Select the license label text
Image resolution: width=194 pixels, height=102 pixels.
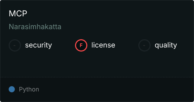[103, 45]
